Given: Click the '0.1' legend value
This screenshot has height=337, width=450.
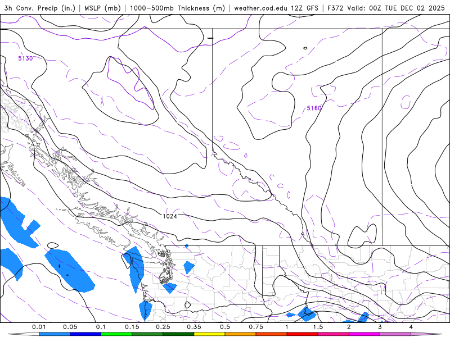Looking at the screenshot, I should click(x=101, y=327).
